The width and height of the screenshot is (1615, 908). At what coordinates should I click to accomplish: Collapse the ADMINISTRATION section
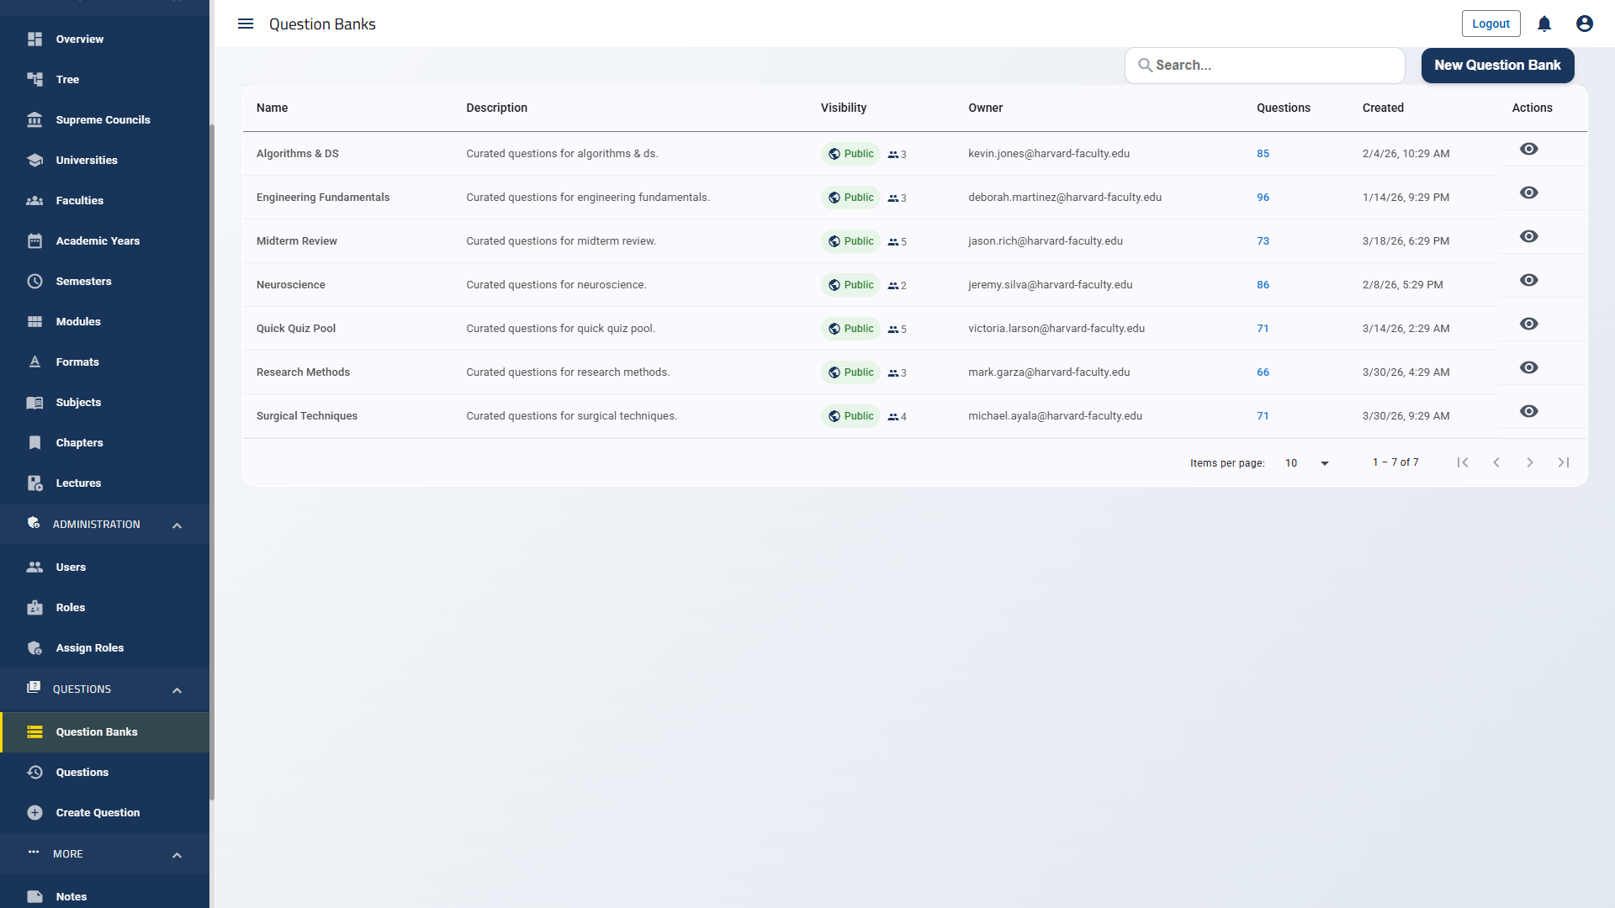[x=177, y=524]
